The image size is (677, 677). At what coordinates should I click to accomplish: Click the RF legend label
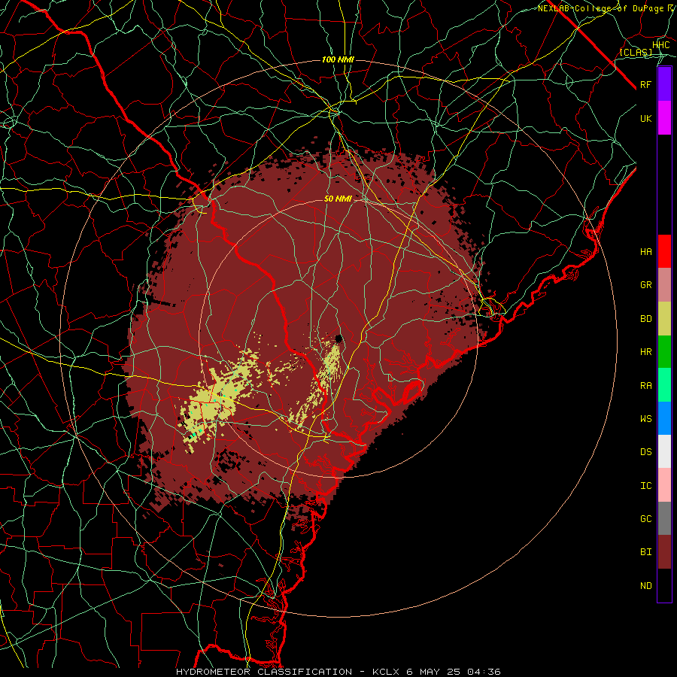pos(646,84)
